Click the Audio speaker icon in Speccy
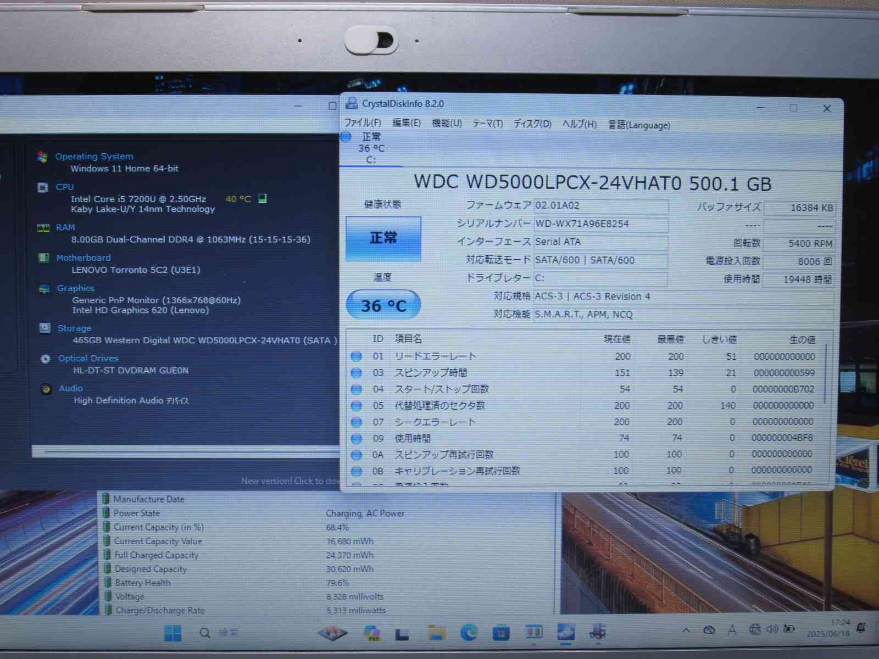Image resolution: width=879 pixels, height=659 pixels. pyautogui.click(x=46, y=389)
